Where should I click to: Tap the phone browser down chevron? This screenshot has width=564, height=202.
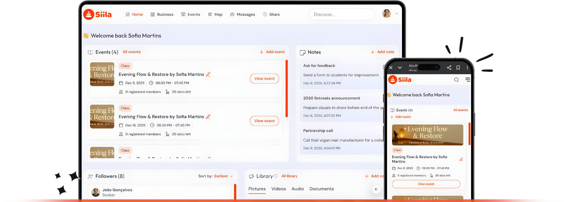click(400, 68)
